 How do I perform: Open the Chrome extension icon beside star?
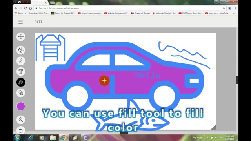point(229,8)
